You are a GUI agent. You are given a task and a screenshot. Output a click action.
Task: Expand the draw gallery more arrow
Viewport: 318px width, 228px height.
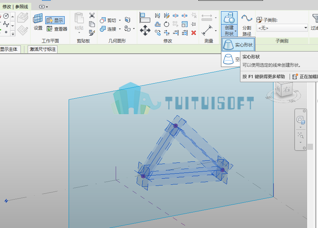click(13, 34)
